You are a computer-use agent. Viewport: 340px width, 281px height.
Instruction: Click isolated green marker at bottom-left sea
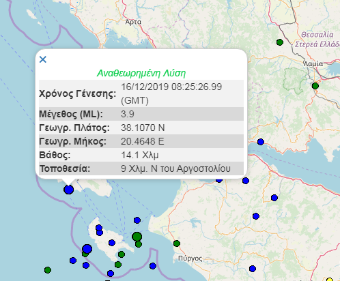tap(48, 270)
